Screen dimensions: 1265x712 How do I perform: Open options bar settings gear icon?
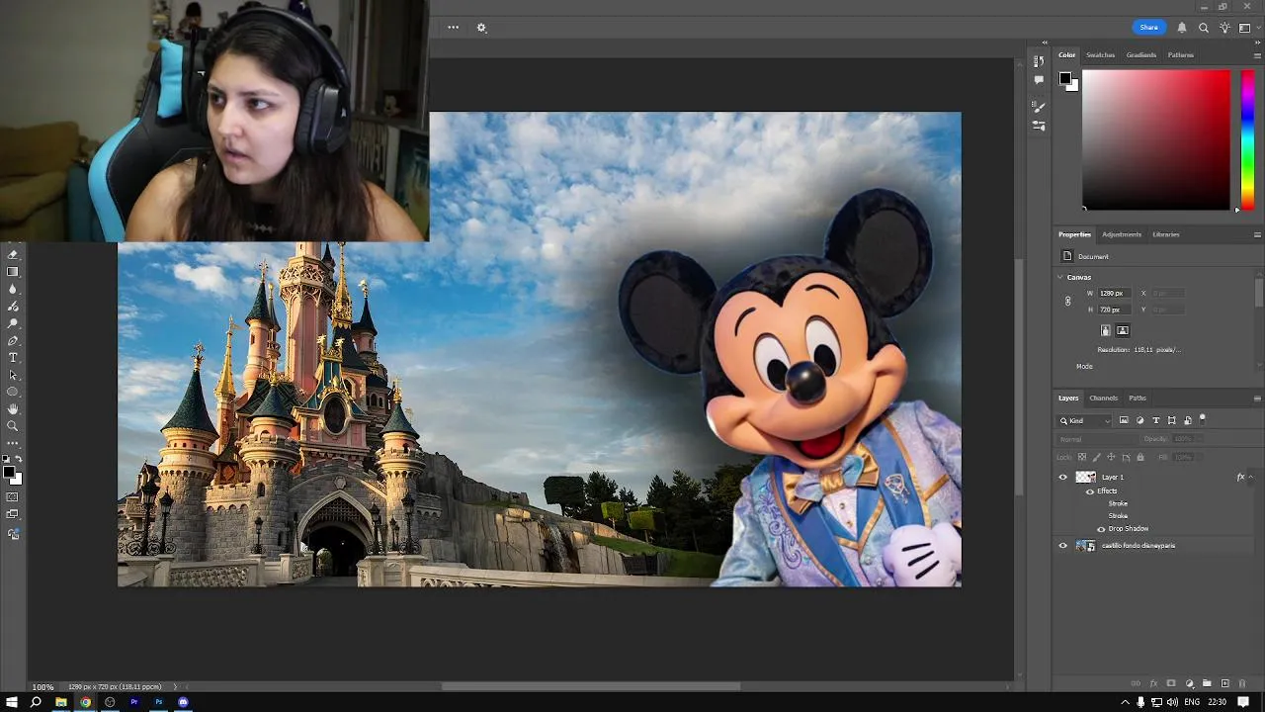(x=481, y=28)
